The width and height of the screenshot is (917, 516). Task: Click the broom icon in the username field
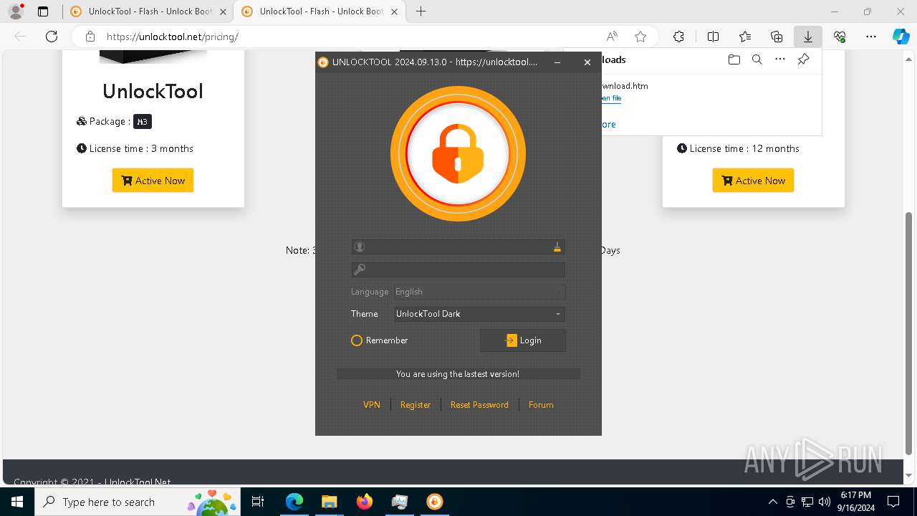557,247
